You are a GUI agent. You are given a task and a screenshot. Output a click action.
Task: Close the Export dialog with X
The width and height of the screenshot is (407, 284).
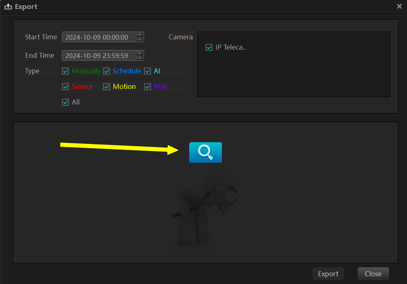(x=399, y=6)
